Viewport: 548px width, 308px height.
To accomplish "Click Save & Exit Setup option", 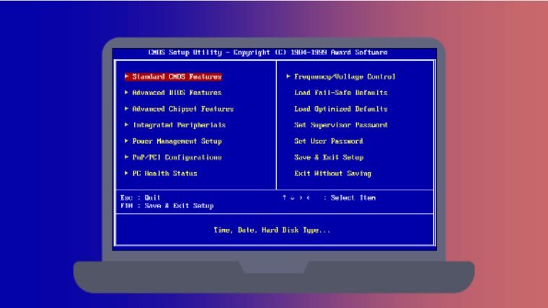I will (328, 158).
